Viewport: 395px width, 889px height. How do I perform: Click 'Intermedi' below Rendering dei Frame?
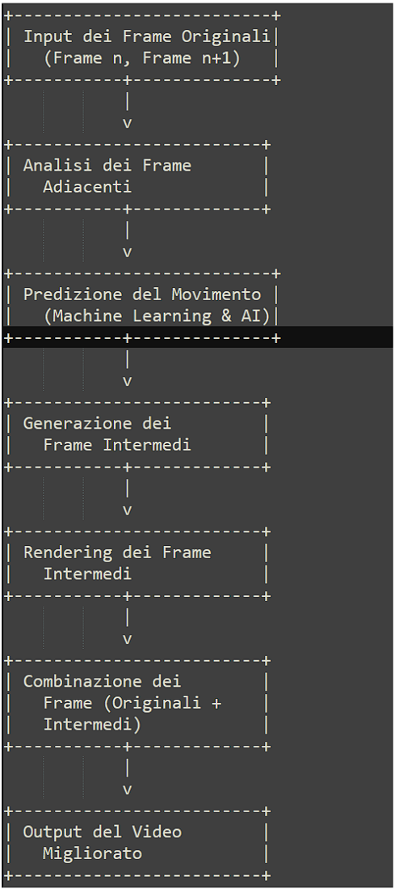[x=88, y=574]
